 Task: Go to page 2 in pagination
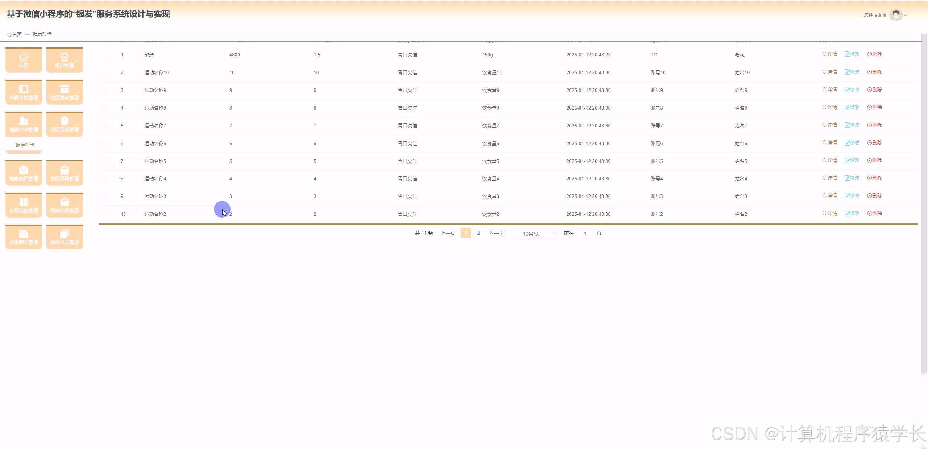point(478,233)
